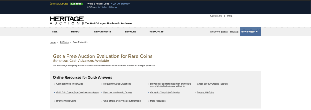The height and width of the screenshot is (110, 311).
Task: Click the Sign-In link
Action: click(x=224, y=32)
